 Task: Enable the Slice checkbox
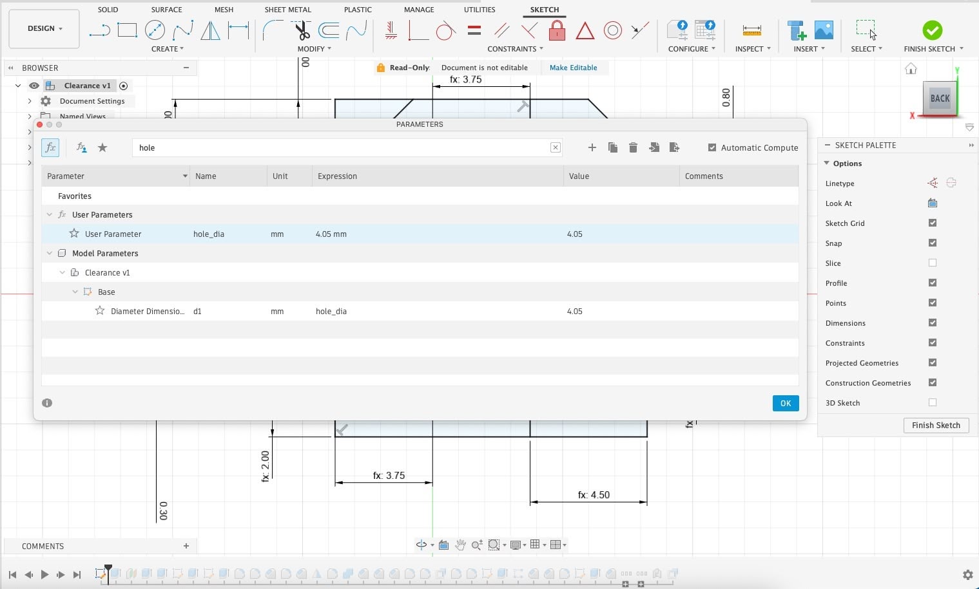[x=933, y=263]
